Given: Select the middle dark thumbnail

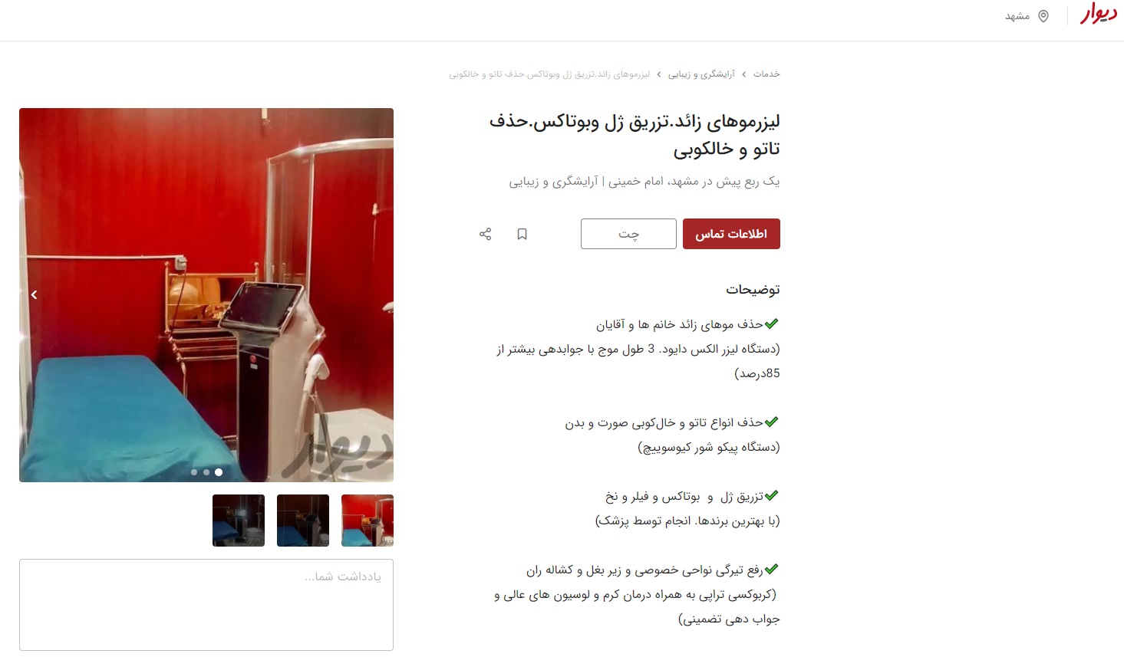Looking at the screenshot, I should (303, 521).
